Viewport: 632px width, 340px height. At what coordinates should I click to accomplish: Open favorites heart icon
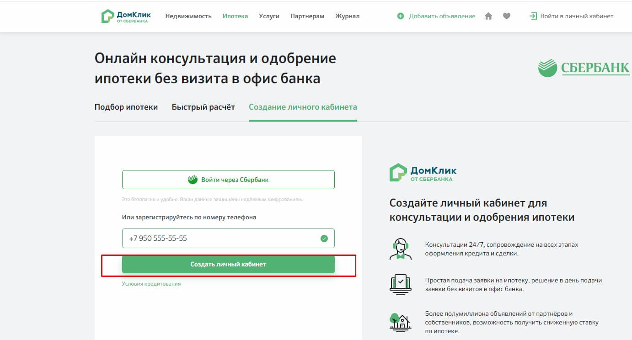(x=506, y=16)
